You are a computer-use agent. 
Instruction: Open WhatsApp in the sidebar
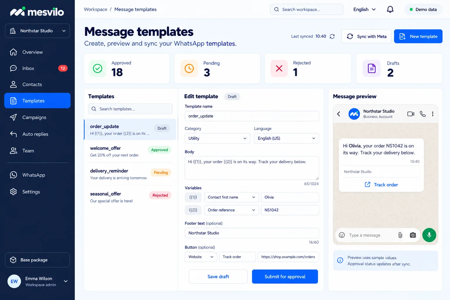point(37,175)
